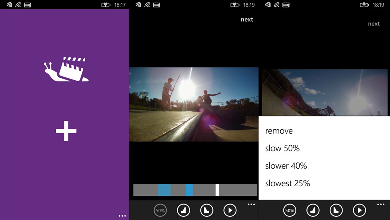Play the video in right screen
The height and width of the screenshot is (220, 390).
click(x=359, y=210)
